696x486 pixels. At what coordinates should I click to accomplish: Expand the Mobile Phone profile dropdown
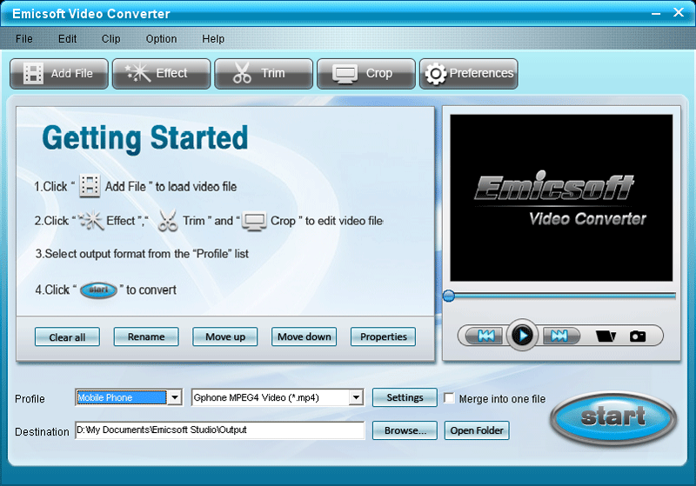point(175,397)
